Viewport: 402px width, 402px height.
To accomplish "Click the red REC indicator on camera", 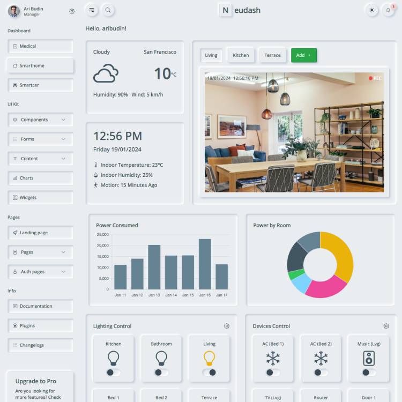I will pos(375,78).
